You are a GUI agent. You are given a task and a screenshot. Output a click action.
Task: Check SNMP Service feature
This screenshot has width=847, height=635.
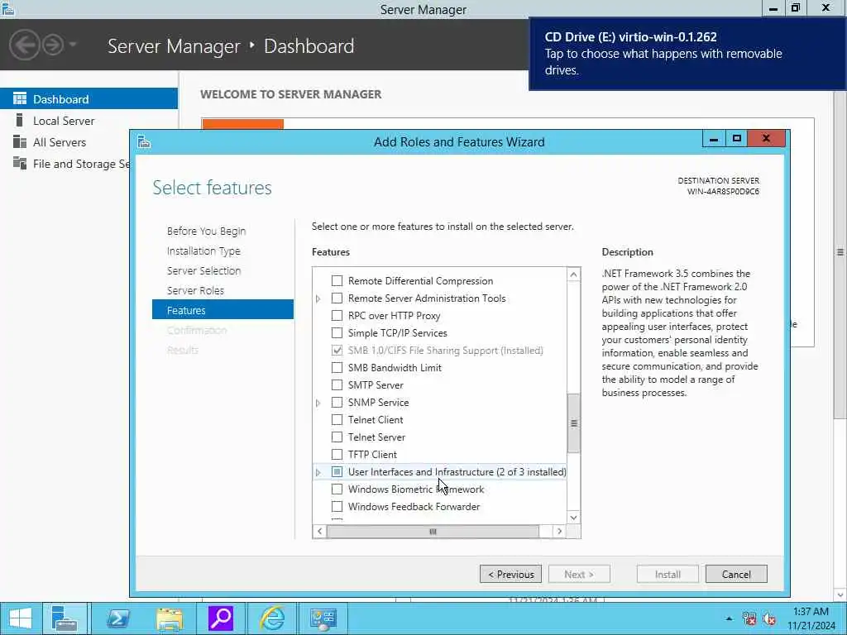[x=337, y=403]
